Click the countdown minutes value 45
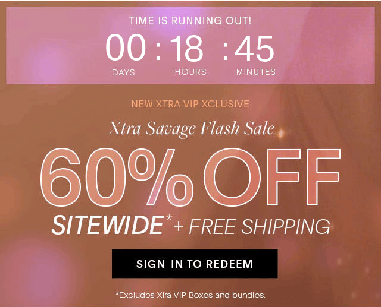 pos(254,49)
